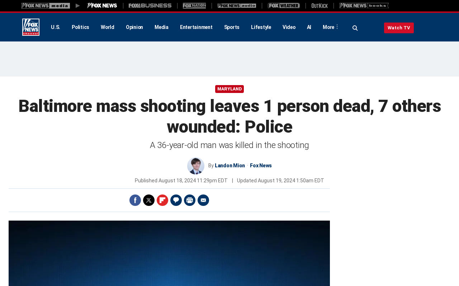Open the Fox Weather logo link

tap(284, 6)
